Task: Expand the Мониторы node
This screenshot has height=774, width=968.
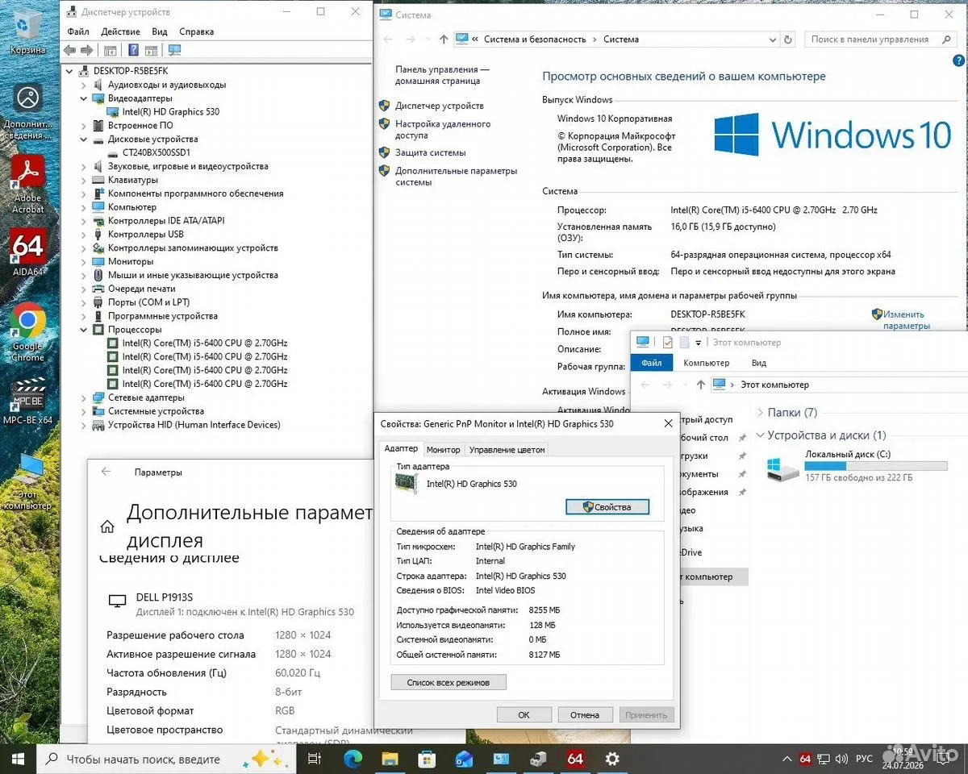Action: click(x=84, y=261)
